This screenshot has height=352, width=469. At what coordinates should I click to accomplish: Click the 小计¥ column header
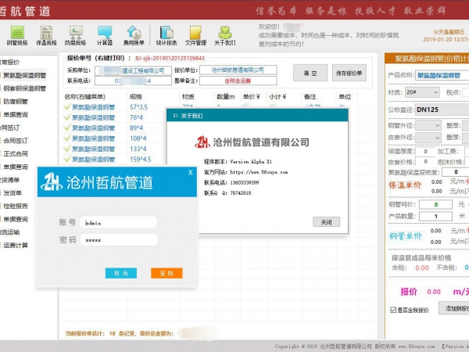coord(277,97)
